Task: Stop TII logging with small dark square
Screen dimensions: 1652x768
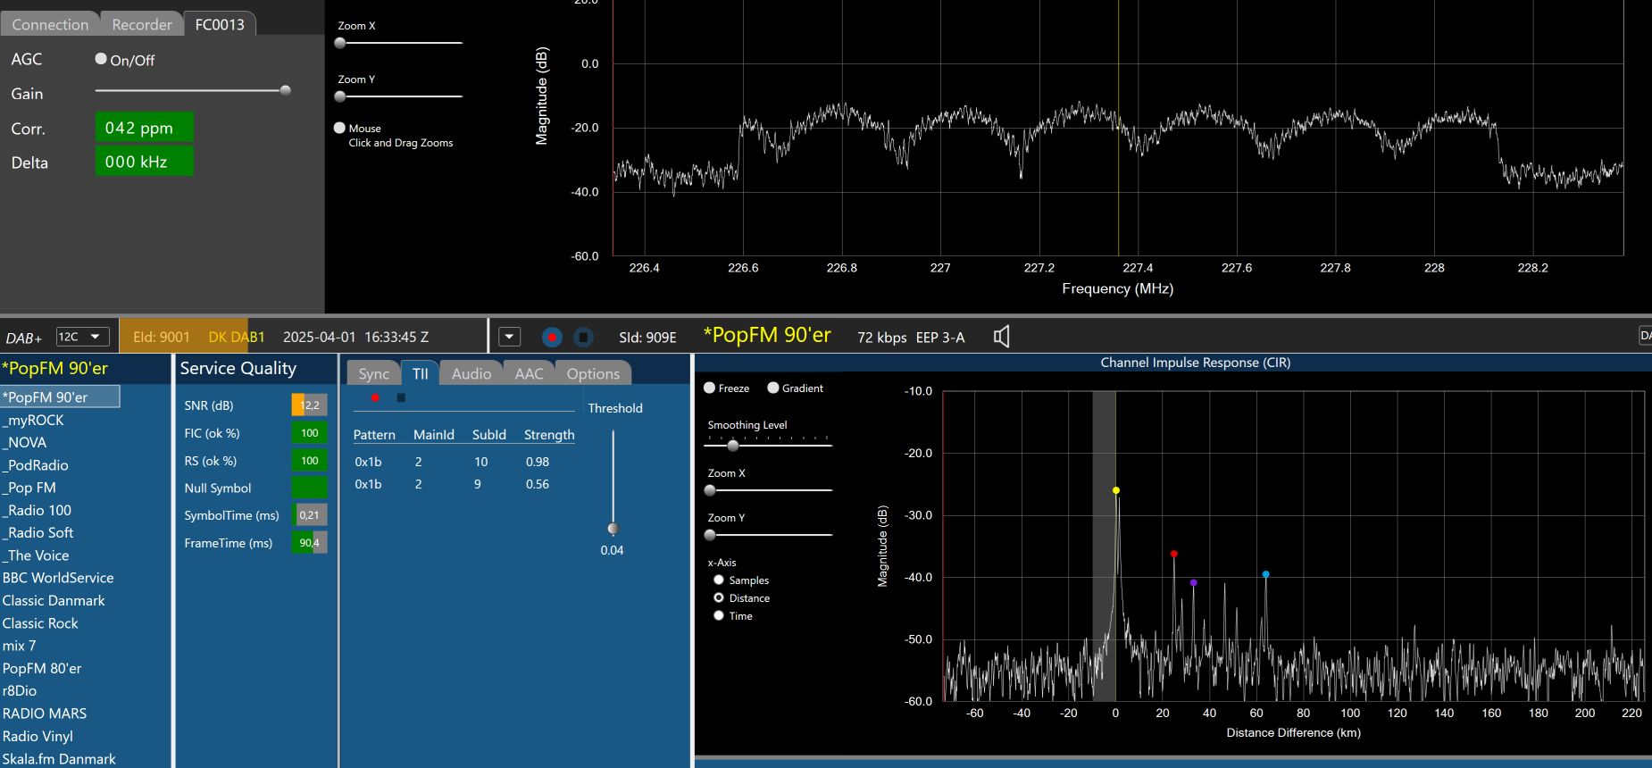Action: click(x=401, y=397)
